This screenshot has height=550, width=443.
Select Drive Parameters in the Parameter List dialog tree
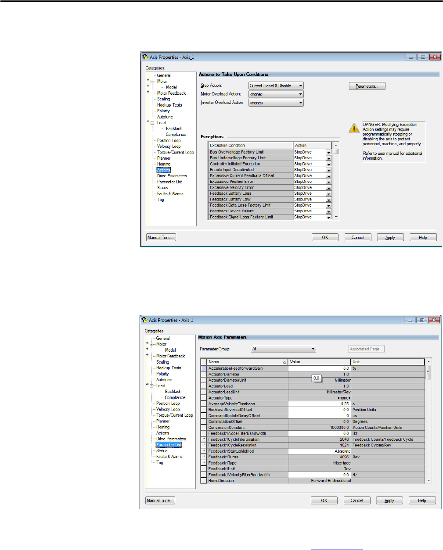pyautogui.click(x=171, y=439)
